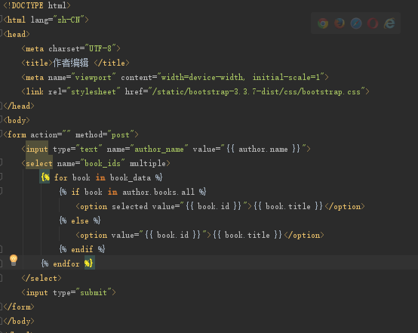Open preview in Opera browser icon
The height and width of the screenshot is (333, 418).
373,23
